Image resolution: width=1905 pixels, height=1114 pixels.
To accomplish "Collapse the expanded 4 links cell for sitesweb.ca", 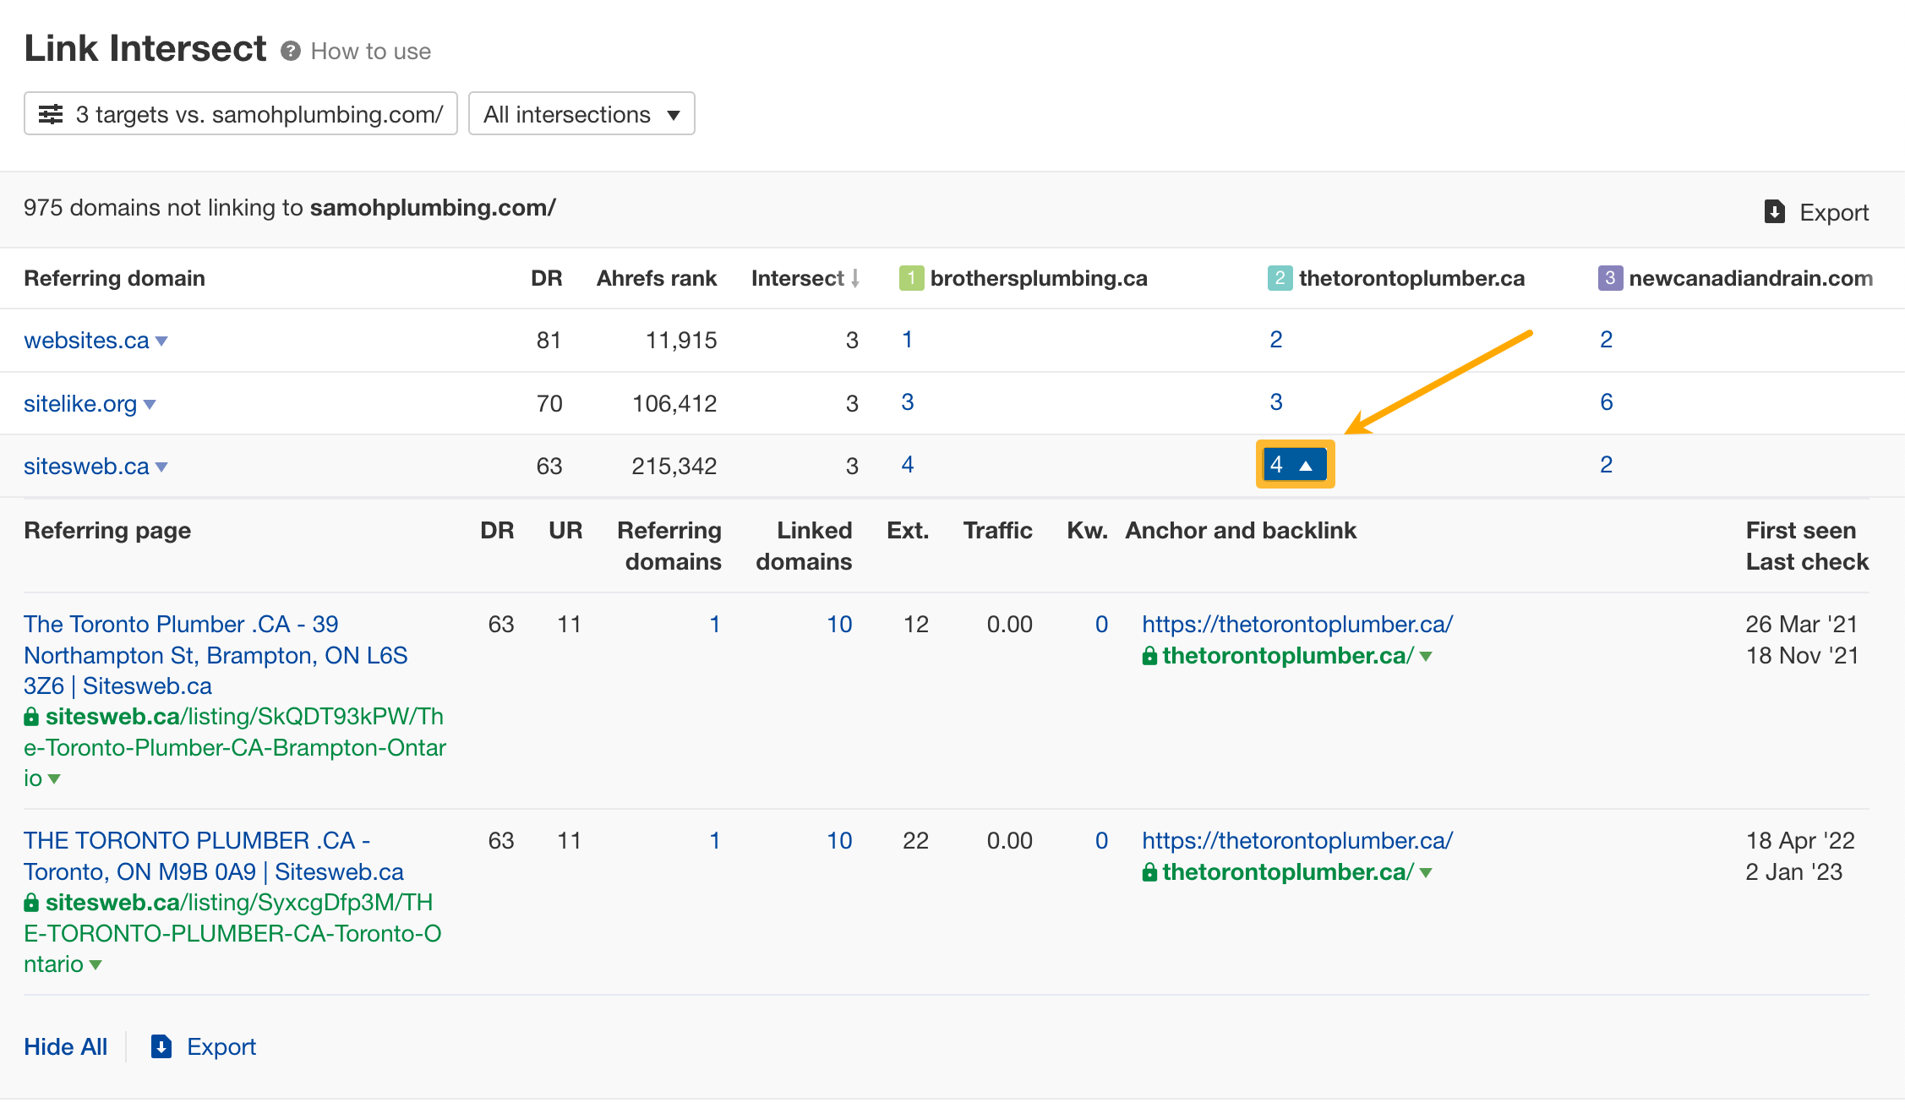I will [x=1295, y=465].
